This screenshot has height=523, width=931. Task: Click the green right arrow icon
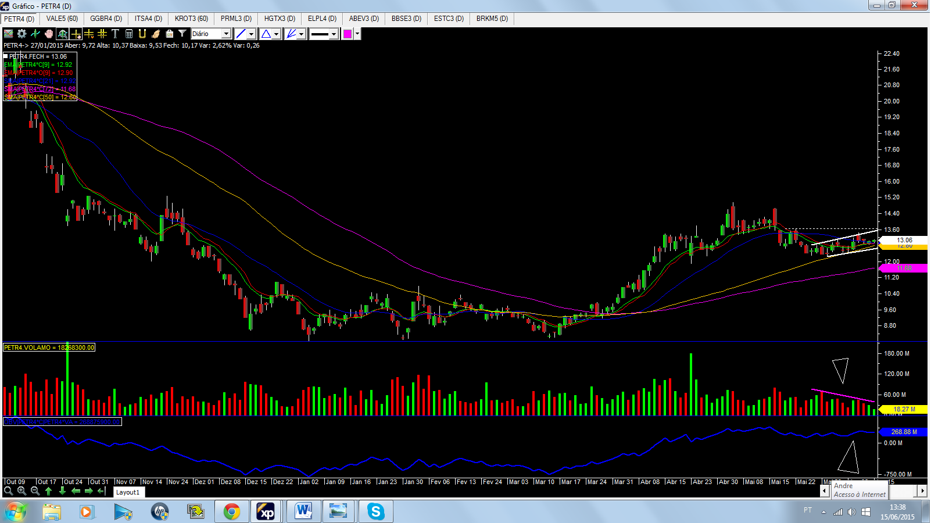coord(89,491)
